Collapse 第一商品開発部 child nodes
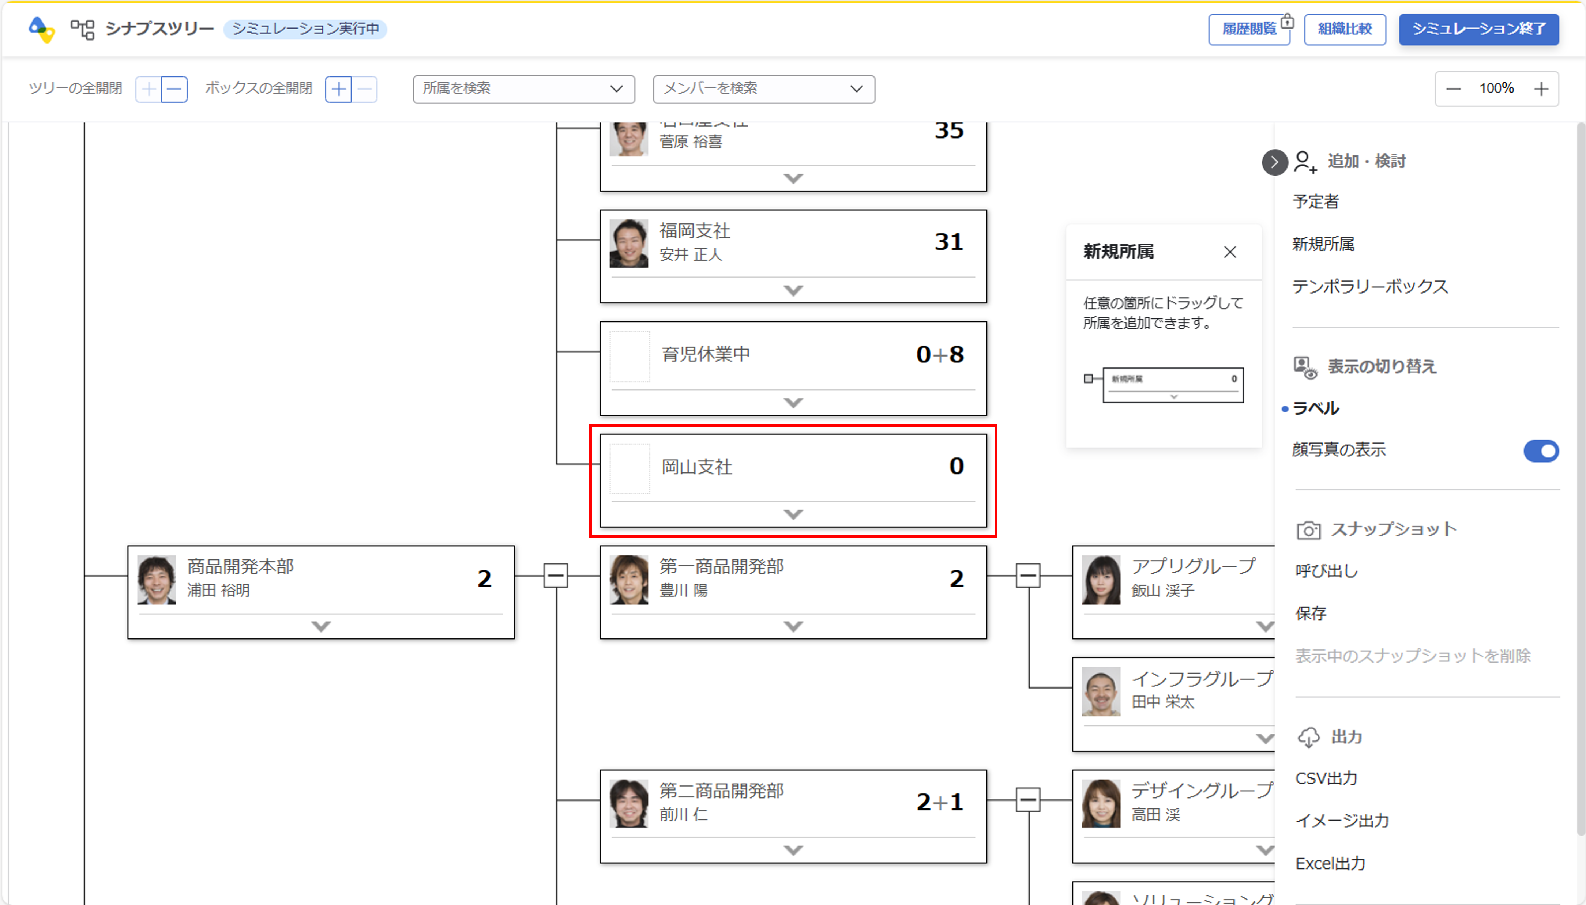Screen dimensions: 1586x905 1028,576
